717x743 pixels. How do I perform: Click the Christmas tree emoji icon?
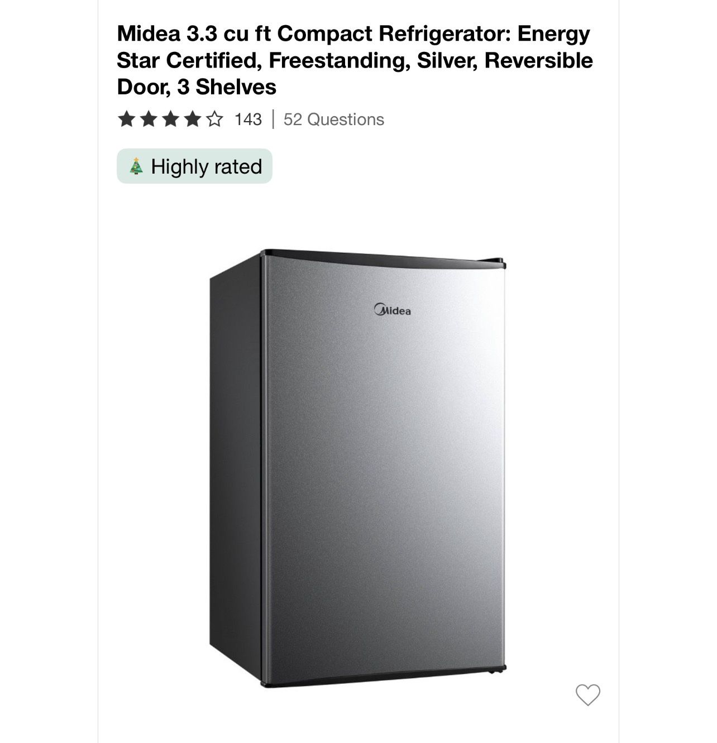[x=134, y=165]
